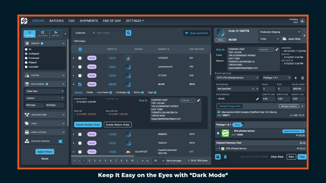
Task: Click the order 103778 panel logo icon
Action: 220,33
